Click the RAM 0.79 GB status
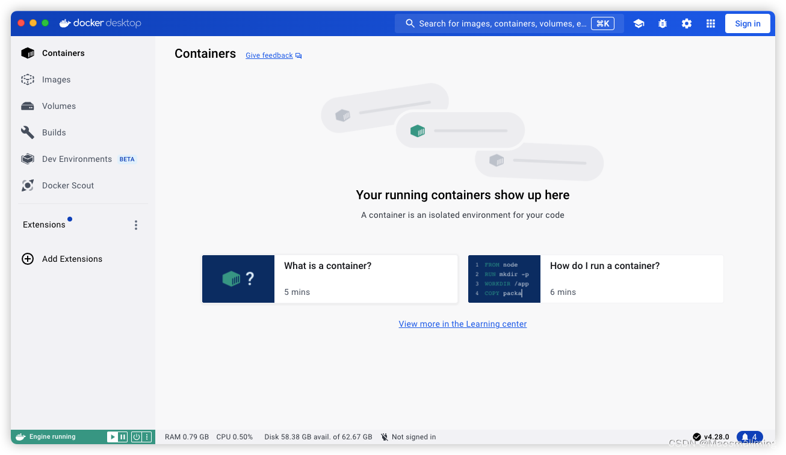This screenshot has width=786, height=455. tap(187, 437)
